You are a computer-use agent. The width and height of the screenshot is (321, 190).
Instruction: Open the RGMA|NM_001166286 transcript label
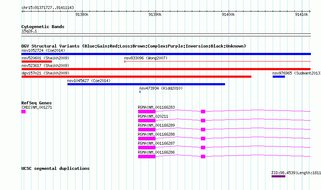click(157, 153)
